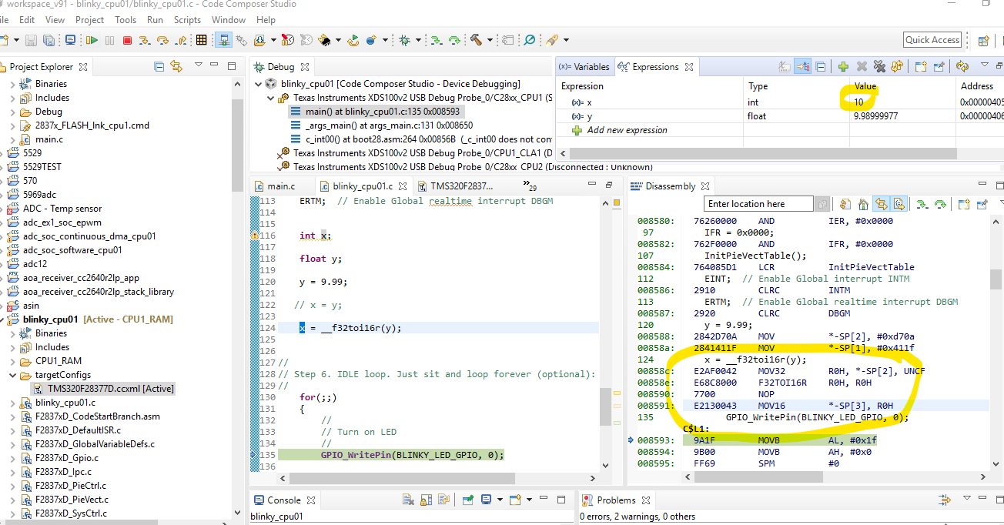
Task: Click the green plus Add expression icon
Action: pyautogui.click(x=843, y=67)
